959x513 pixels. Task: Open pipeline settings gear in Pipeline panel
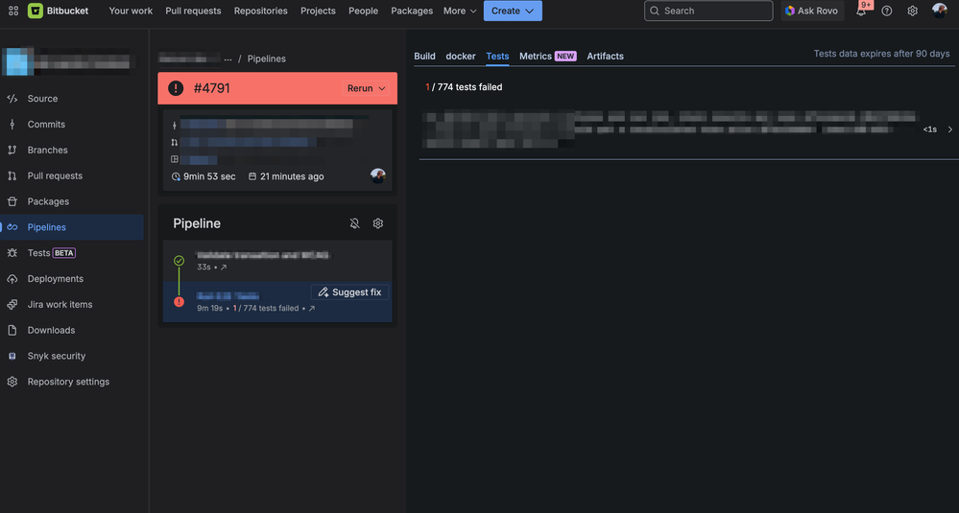(x=378, y=223)
